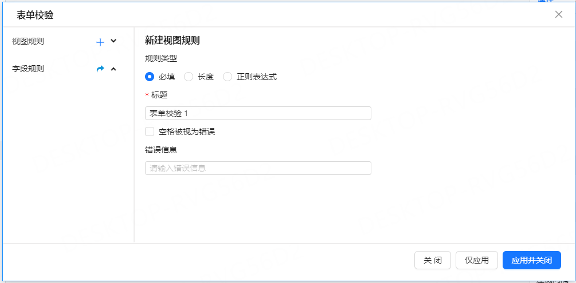Click the 关闭 button

point(432,260)
